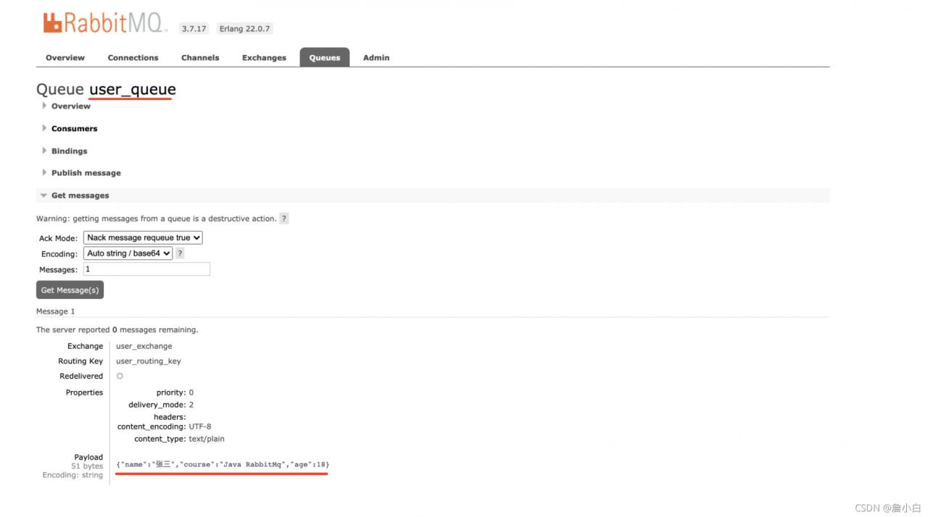Click the user_routing_key routing key value
928x517 pixels.
(149, 361)
